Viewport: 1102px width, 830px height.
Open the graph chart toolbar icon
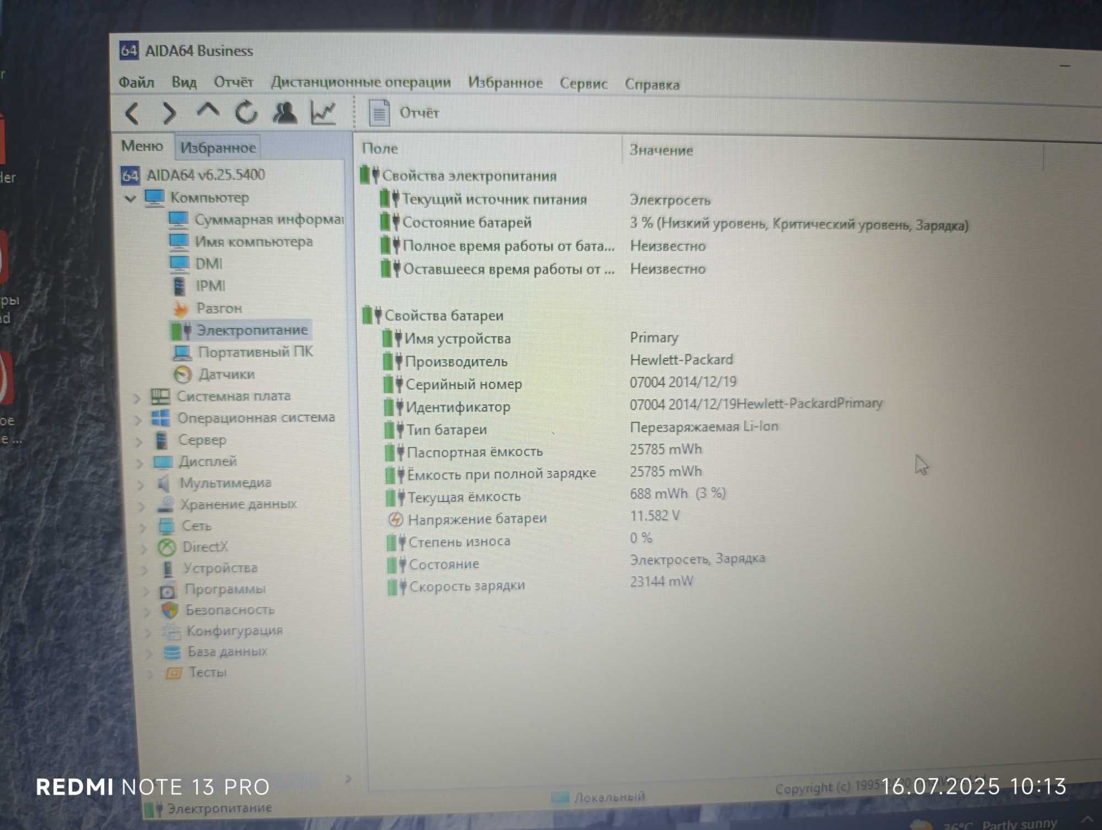(x=323, y=113)
